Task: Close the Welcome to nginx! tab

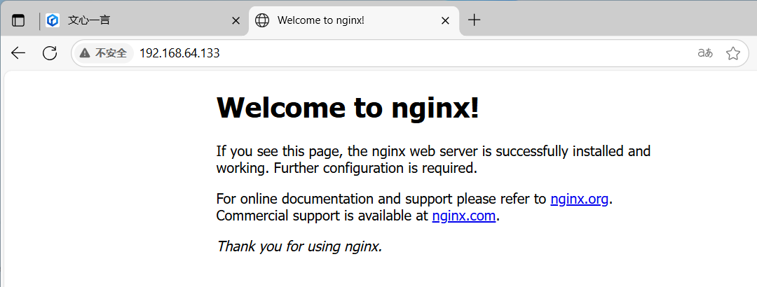Action: click(x=445, y=21)
